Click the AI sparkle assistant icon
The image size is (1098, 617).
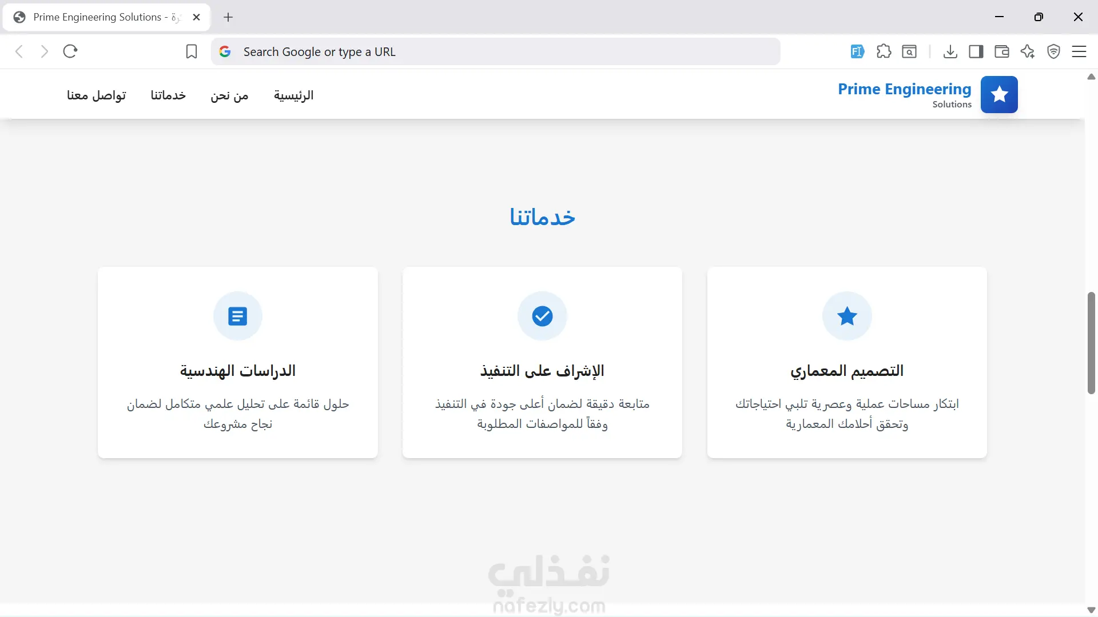[1028, 52]
